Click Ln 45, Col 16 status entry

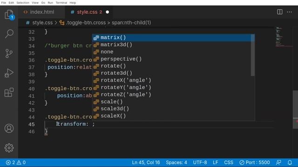146,162
